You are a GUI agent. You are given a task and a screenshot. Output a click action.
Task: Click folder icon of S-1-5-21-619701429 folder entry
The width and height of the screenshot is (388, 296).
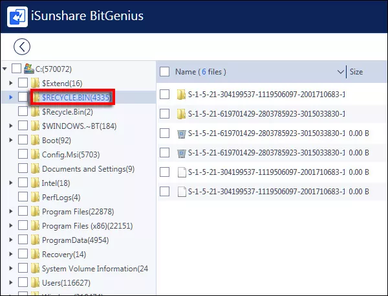click(x=181, y=114)
